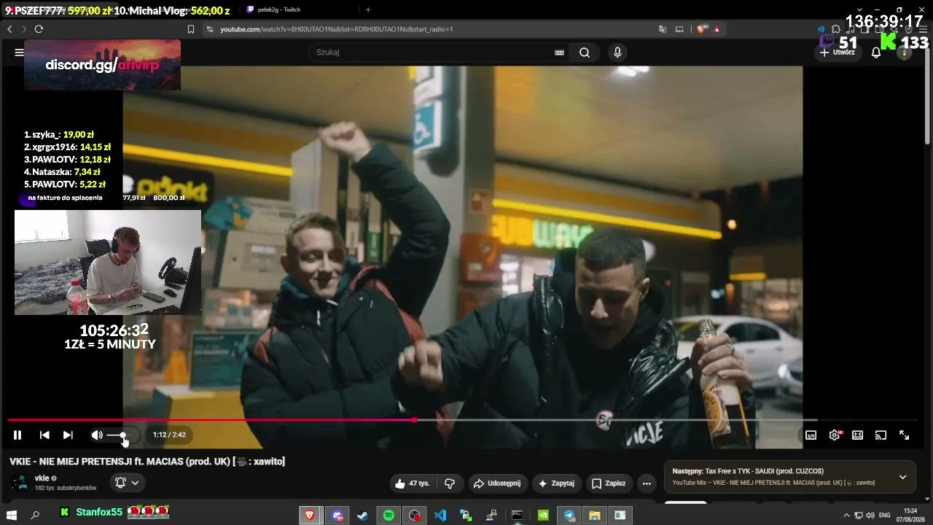This screenshot has height=525, width=933.
Task: Save the video with Zapisz
Action: (x=609, y=483)
